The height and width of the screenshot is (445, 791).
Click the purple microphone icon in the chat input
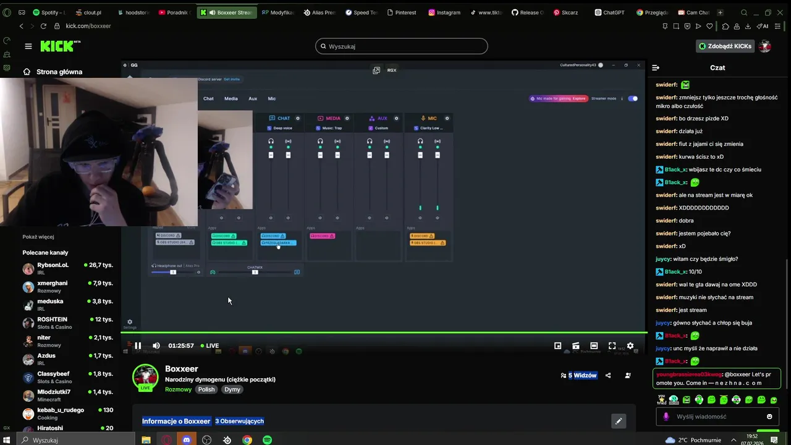666,417
